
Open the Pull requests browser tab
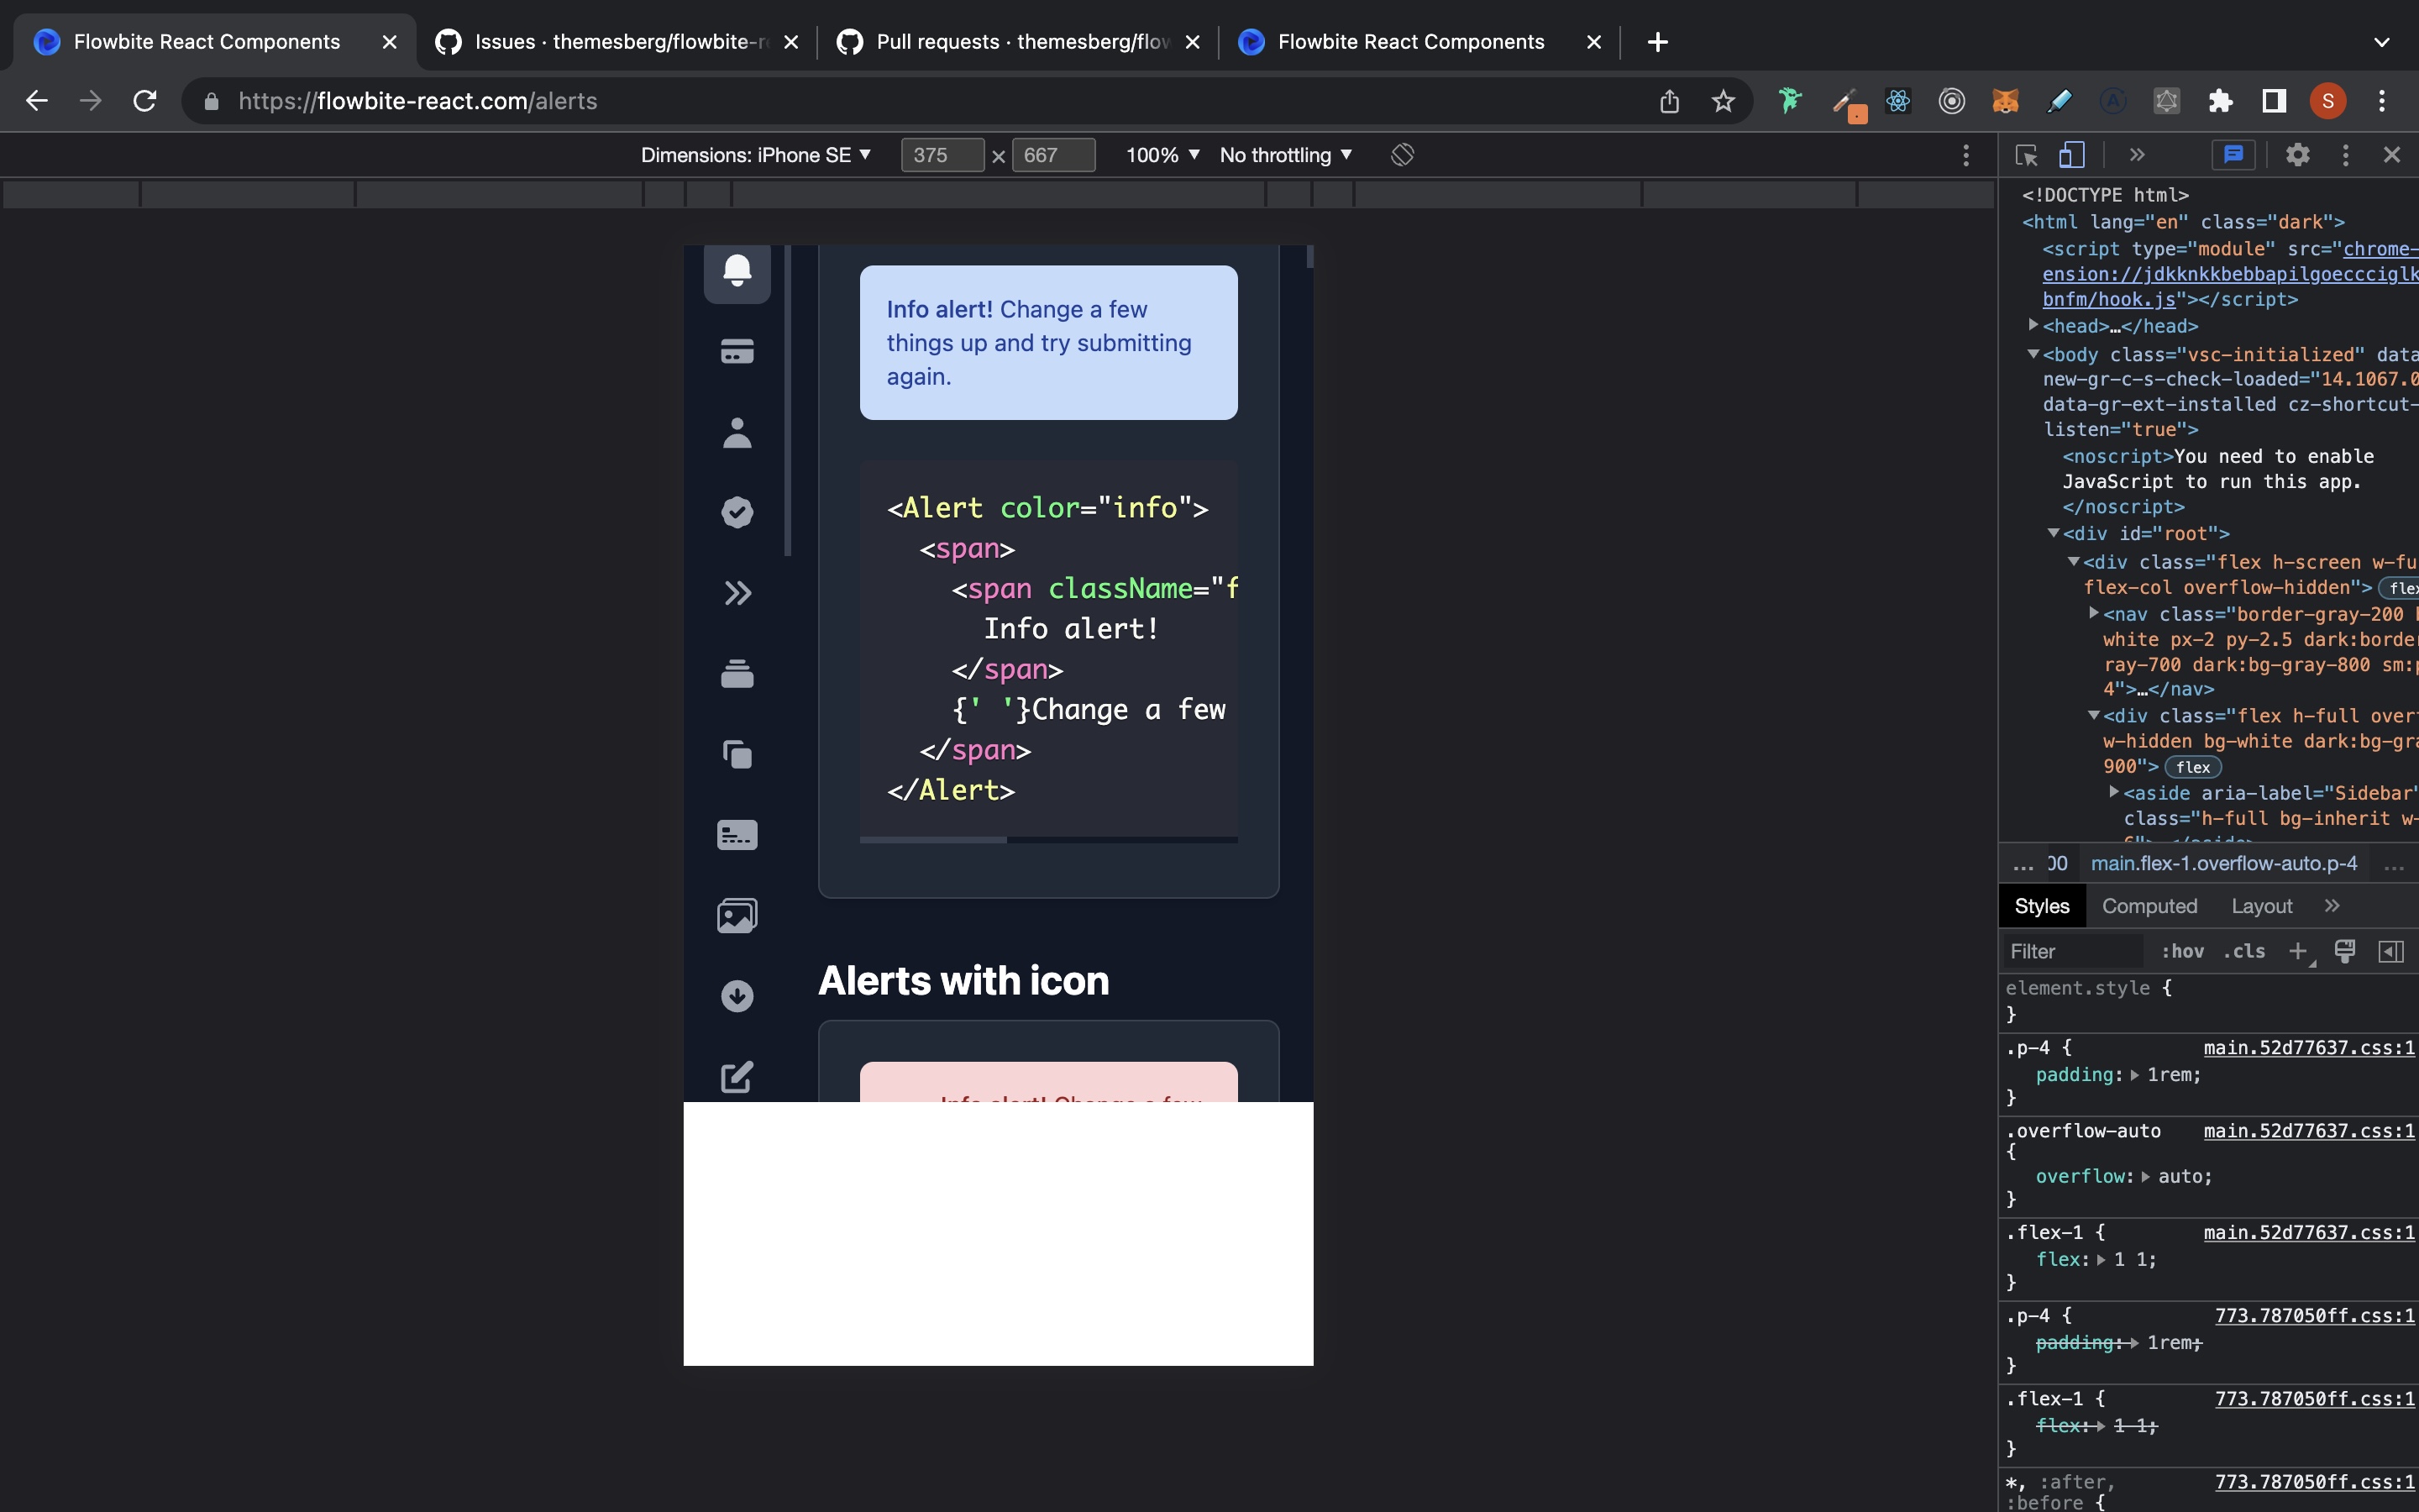pyautogui.click(x=1000, y=42)
